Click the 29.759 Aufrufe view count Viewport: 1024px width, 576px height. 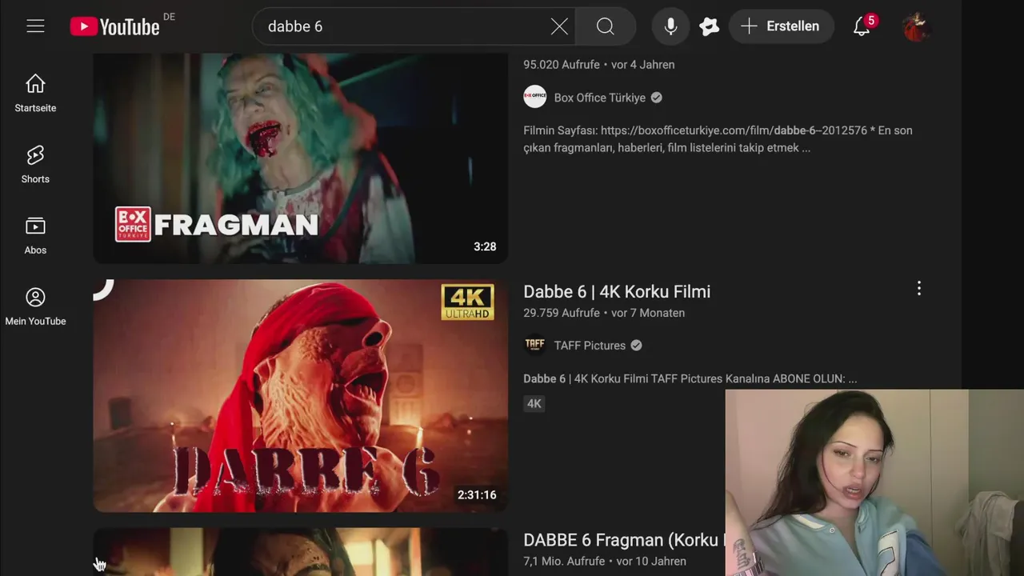(x=562, y=313)
